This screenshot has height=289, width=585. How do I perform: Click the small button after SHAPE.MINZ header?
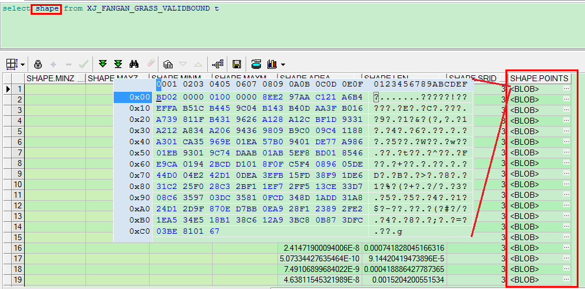(x=81, y=78)
